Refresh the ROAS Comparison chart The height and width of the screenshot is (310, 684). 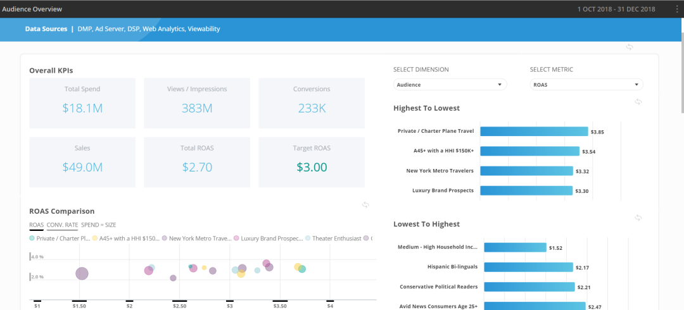point(365,205)
